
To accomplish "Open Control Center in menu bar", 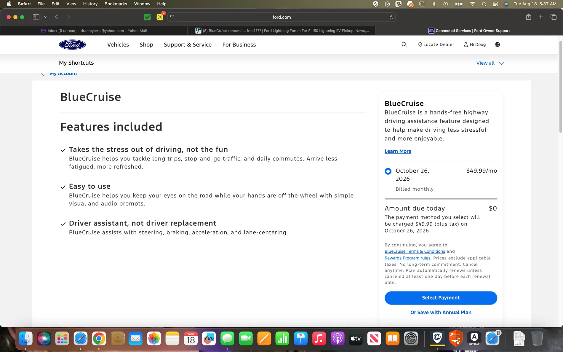I will [x=495, y=4].
